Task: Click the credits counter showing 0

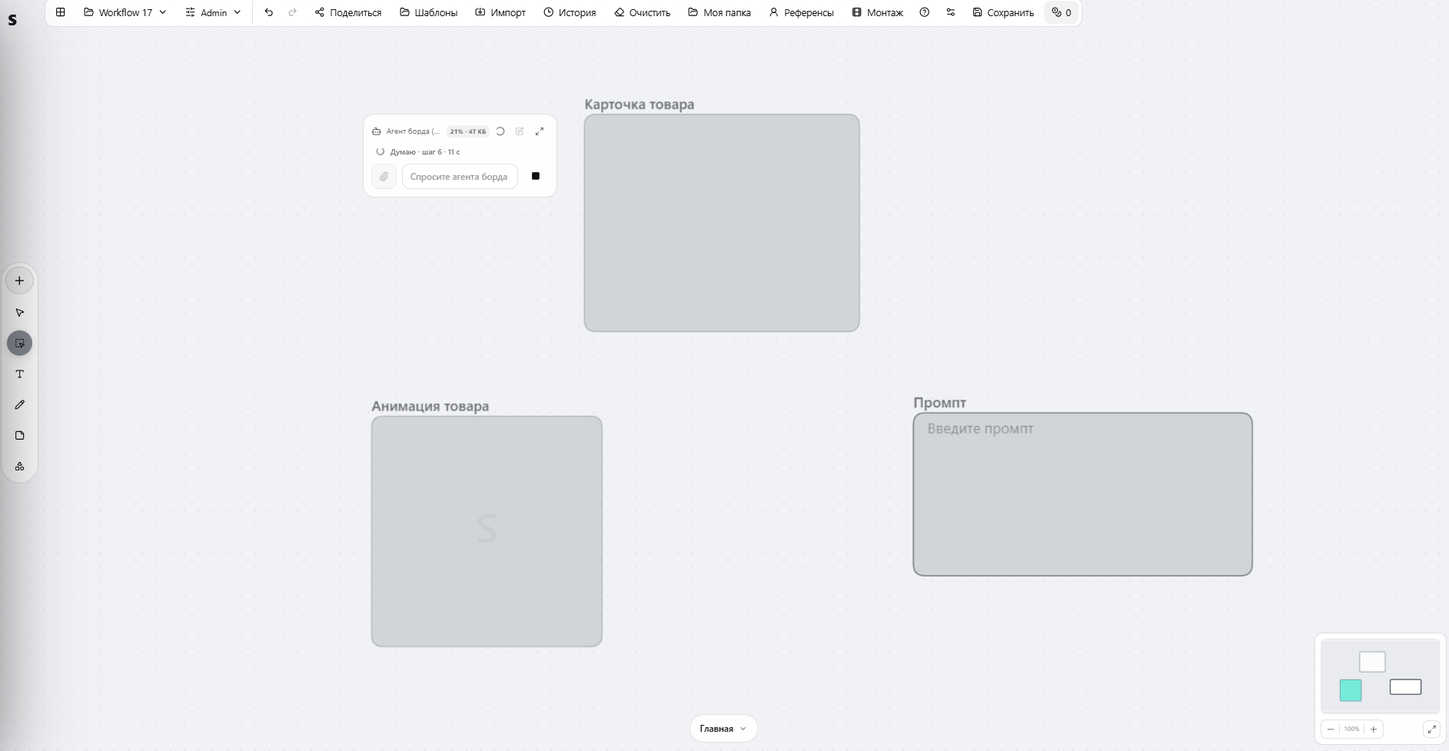Action: tap(1062, 12)
